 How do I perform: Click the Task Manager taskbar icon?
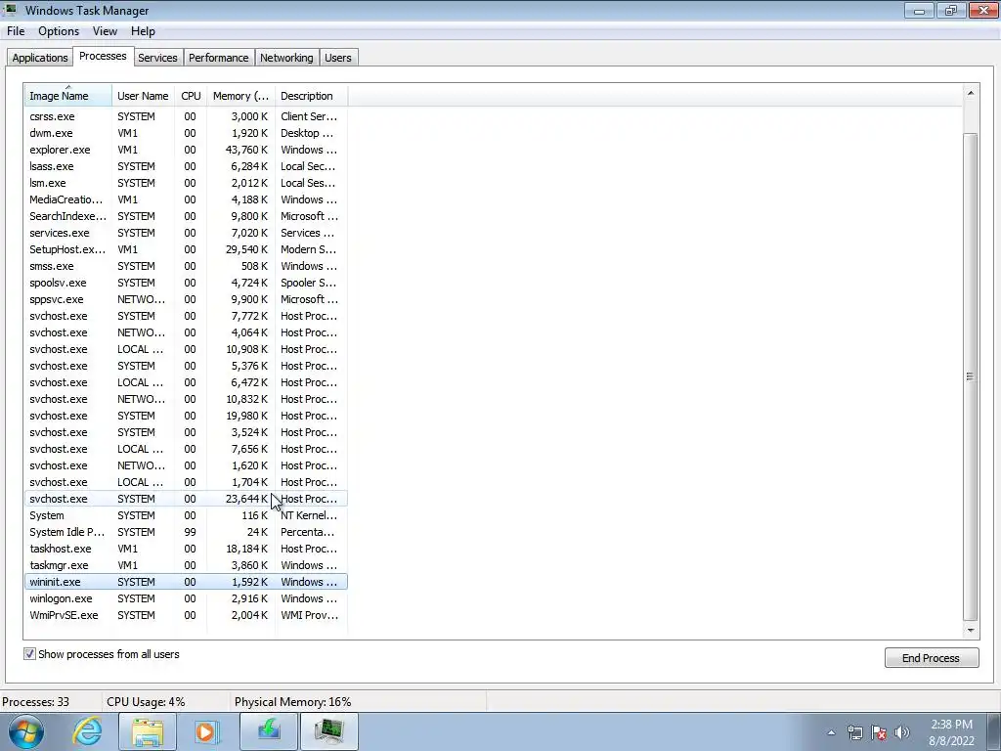[x=328, y=730]
